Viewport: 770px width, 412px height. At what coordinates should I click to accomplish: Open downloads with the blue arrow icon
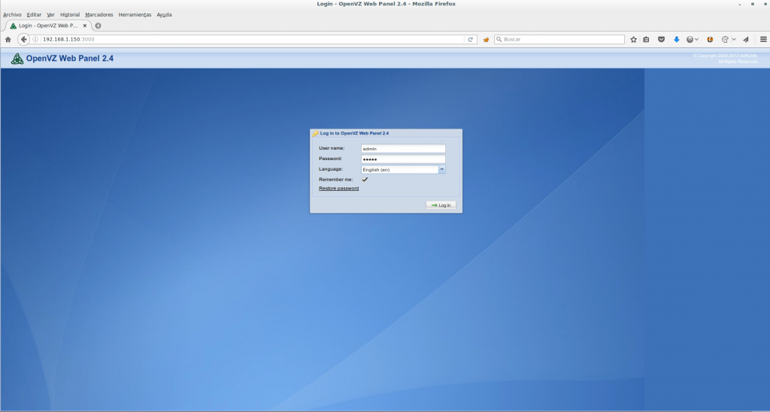676,39
